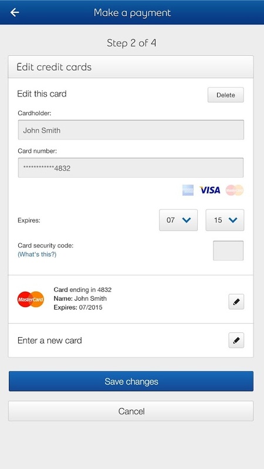Image resolution: width=264 pixels, height=469 pixels.
Task: Tap the back arrow in header
Action: 15,12
